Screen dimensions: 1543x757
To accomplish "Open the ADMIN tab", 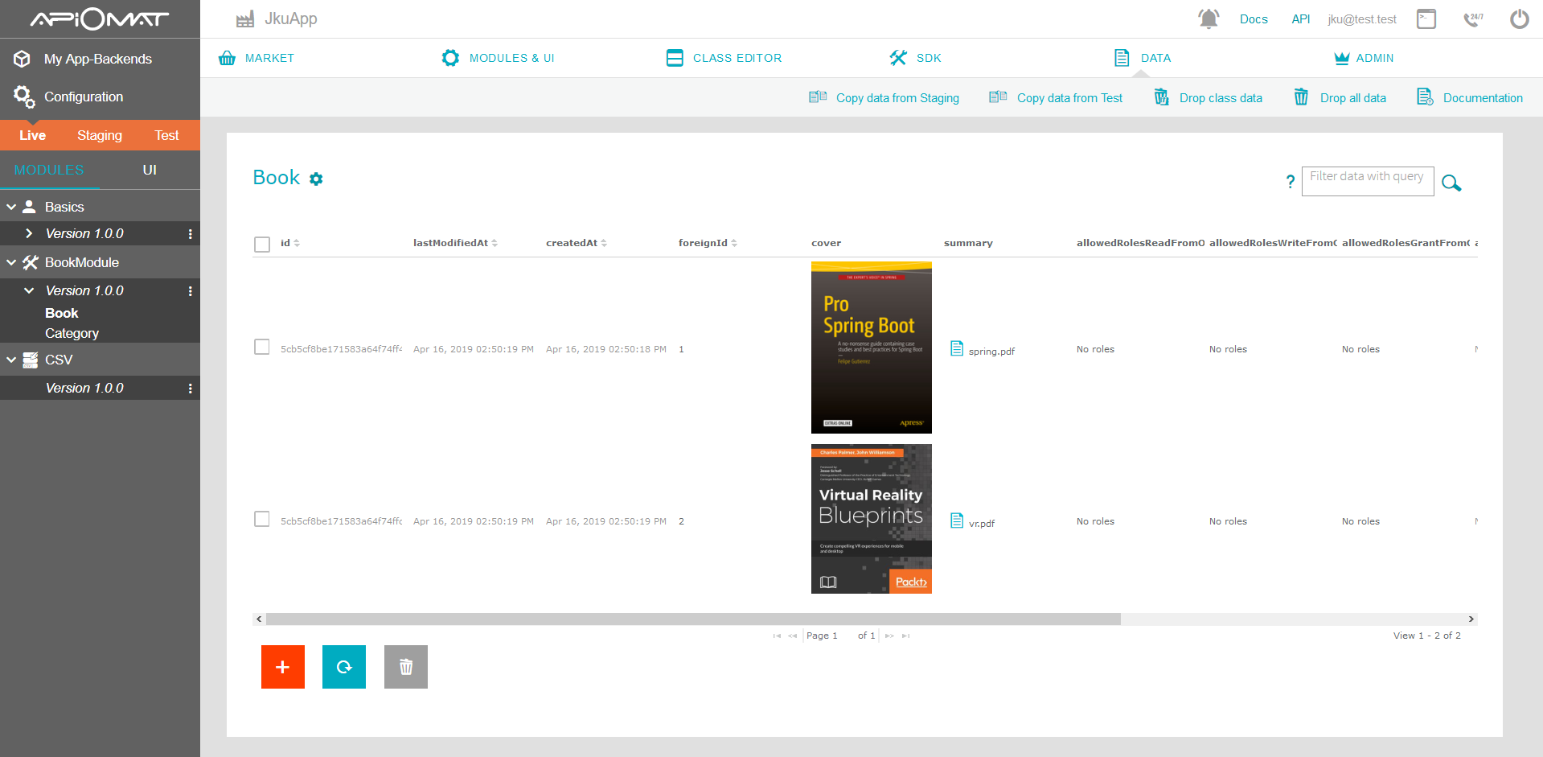I will click(x=1364, y=58).
